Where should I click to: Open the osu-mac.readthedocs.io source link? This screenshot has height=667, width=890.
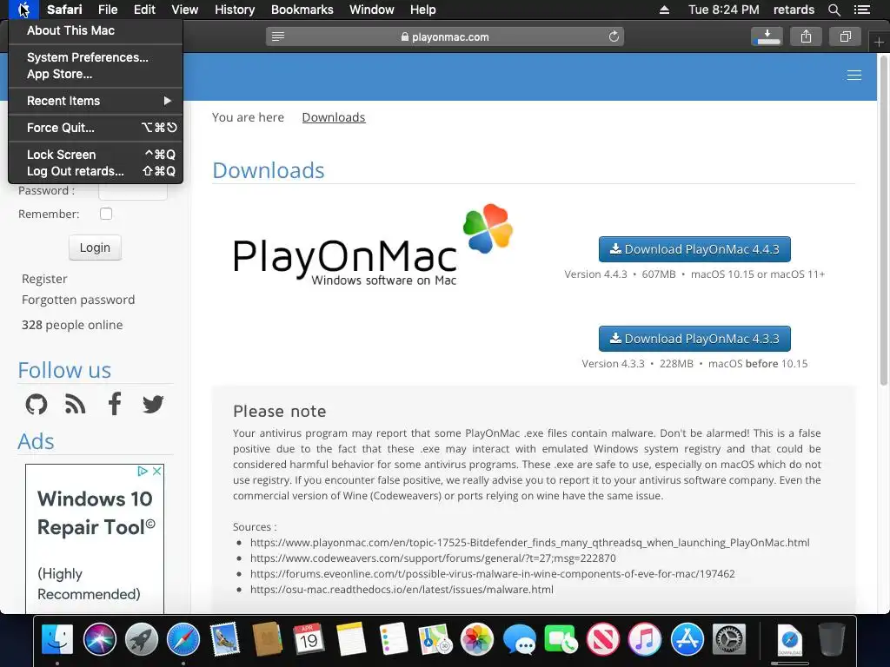402,590
